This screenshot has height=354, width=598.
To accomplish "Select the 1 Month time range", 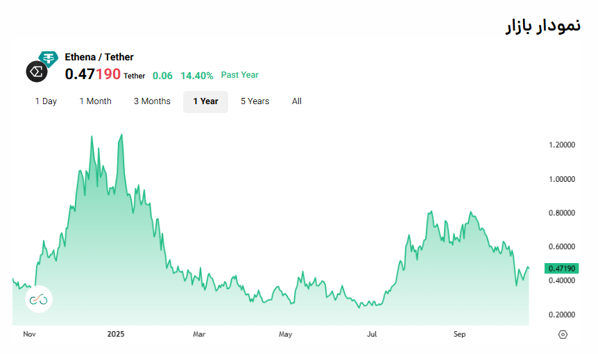I will [95, 101].
